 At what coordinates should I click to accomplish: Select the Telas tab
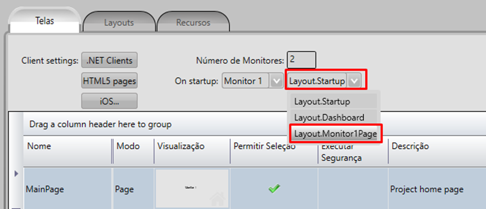(44, 21)
